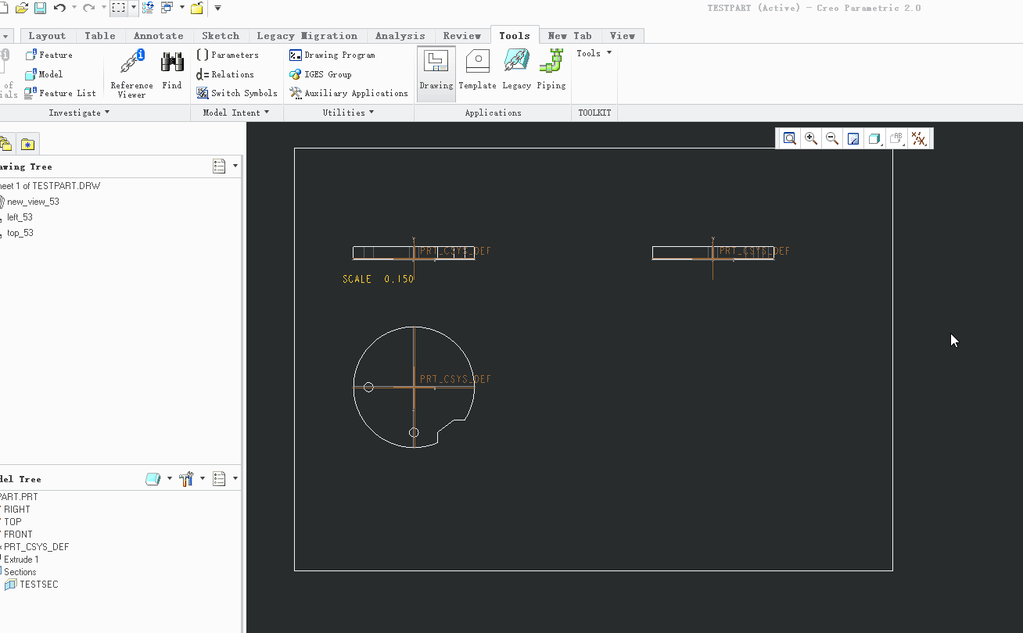Open the Sketch ribbon tab
The image size is (1023, 633).
[221, 36]
